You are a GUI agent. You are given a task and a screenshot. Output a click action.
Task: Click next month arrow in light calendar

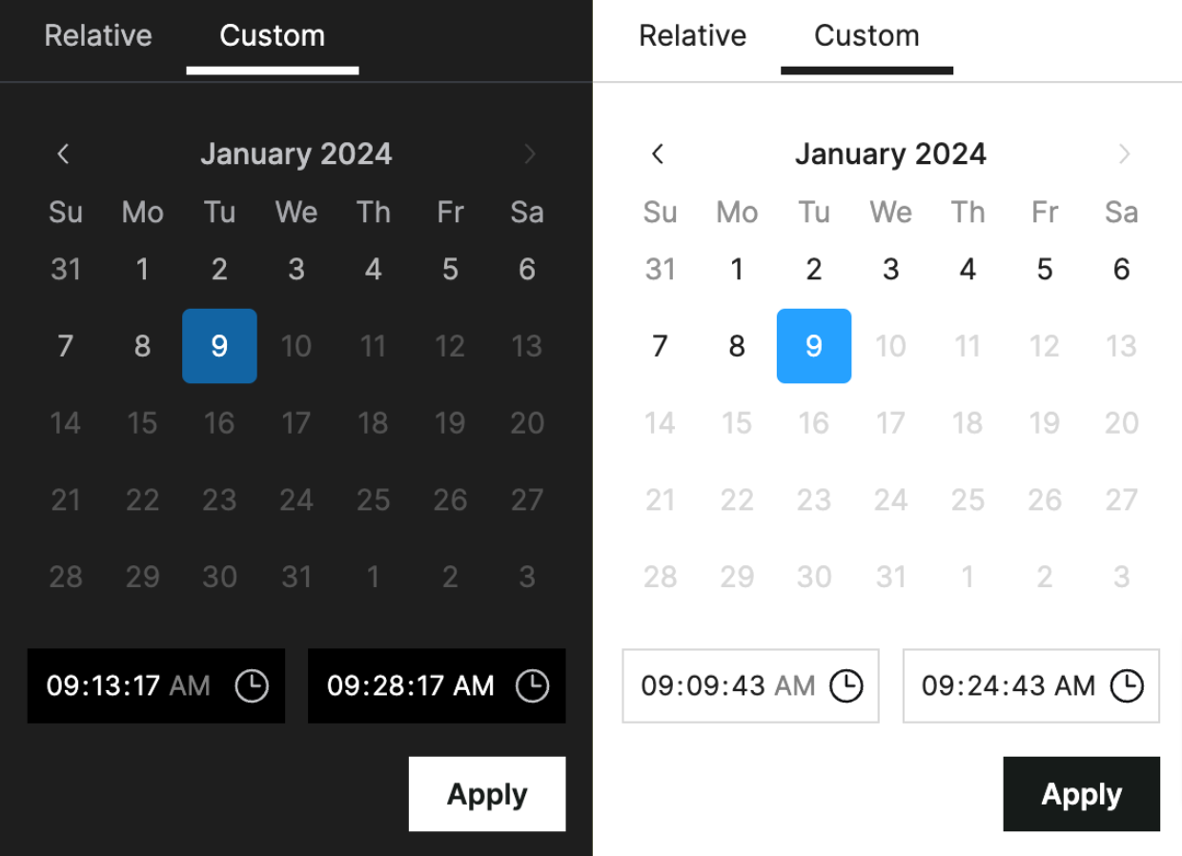(1125, 154)
